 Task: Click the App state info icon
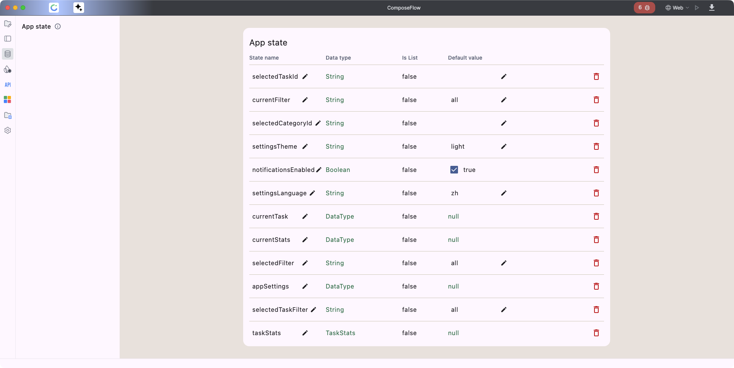coord(58,26)
